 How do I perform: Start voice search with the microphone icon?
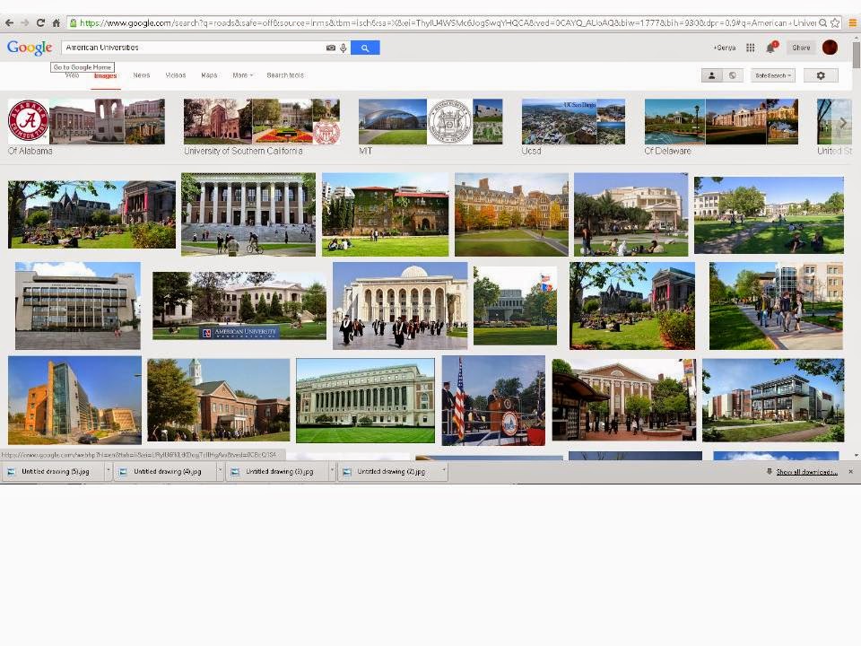pyautogui.click(x=343, y=48)
